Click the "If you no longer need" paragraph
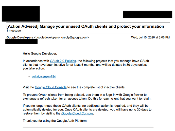 [87, 110]
